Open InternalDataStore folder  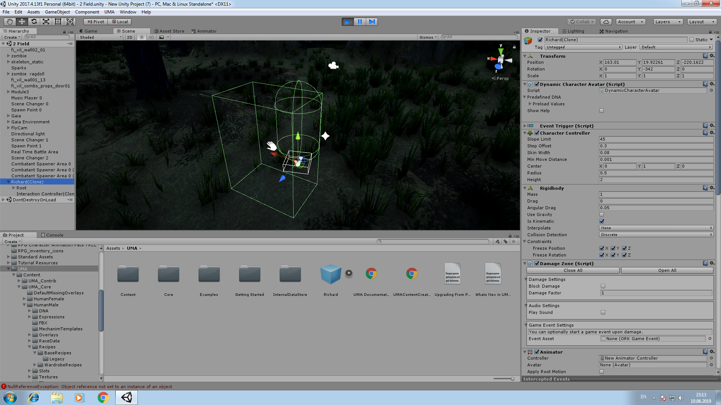(x=290, y=274)
